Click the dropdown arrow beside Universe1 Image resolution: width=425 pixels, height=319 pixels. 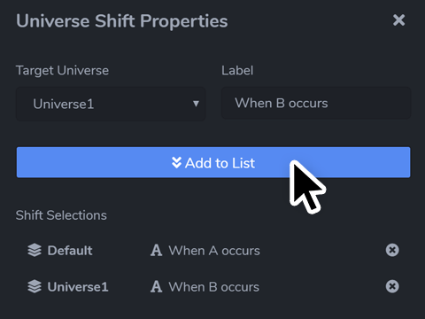point(196,104)
